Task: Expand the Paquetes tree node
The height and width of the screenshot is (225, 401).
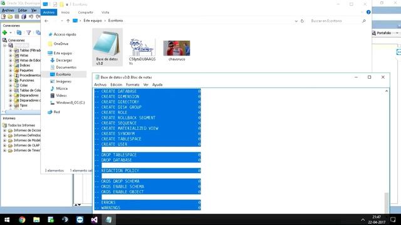Action: point(11,71)
